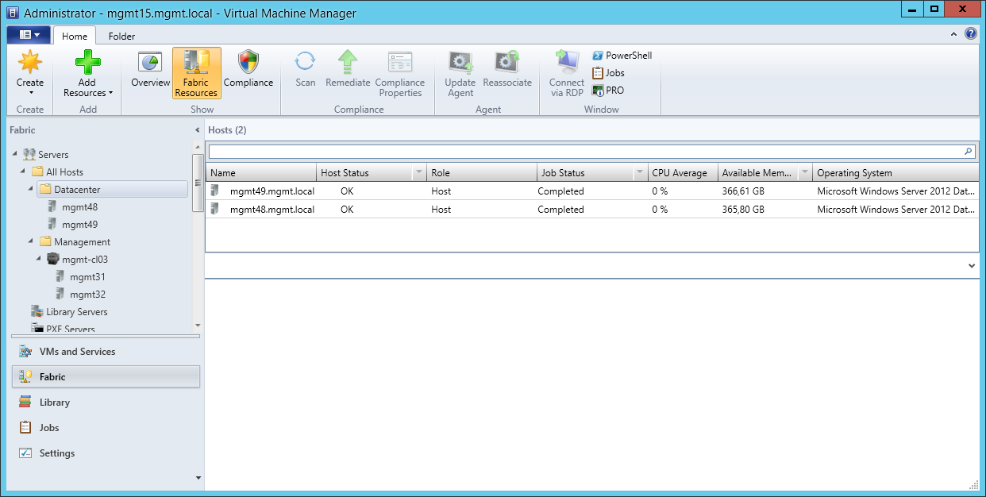Click the 365,80 GB memory value

(x=743, y=210)
